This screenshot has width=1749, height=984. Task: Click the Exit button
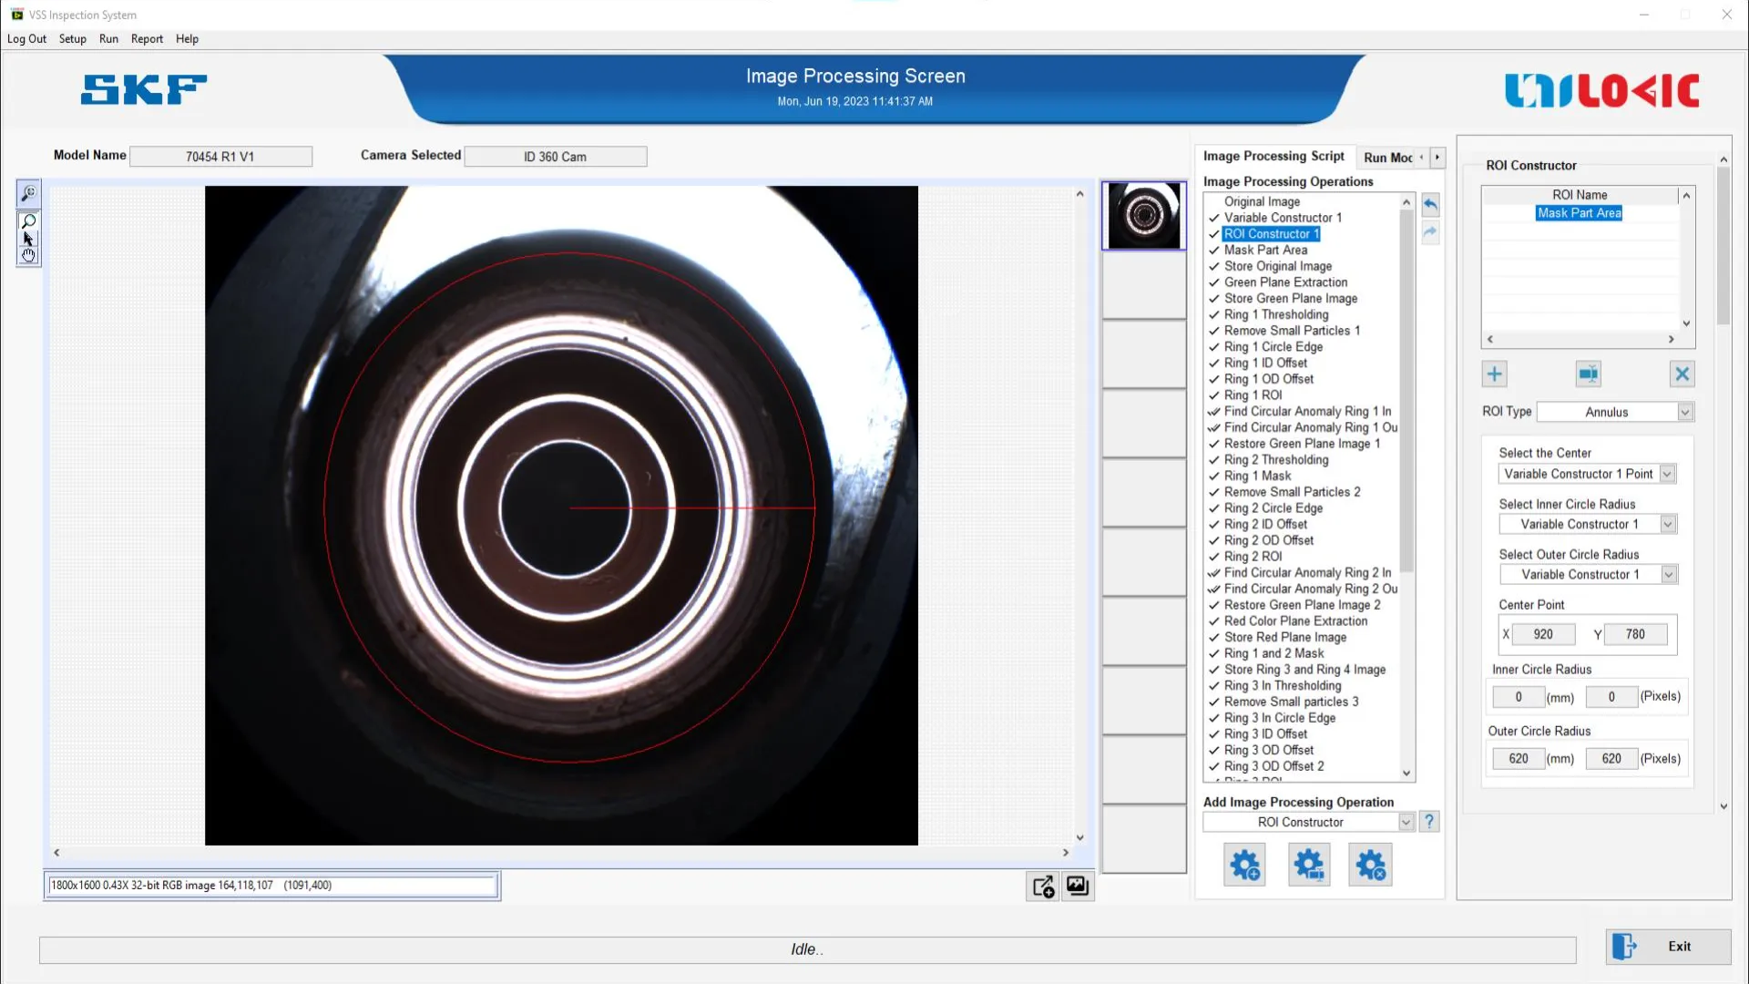[1667, 947]
